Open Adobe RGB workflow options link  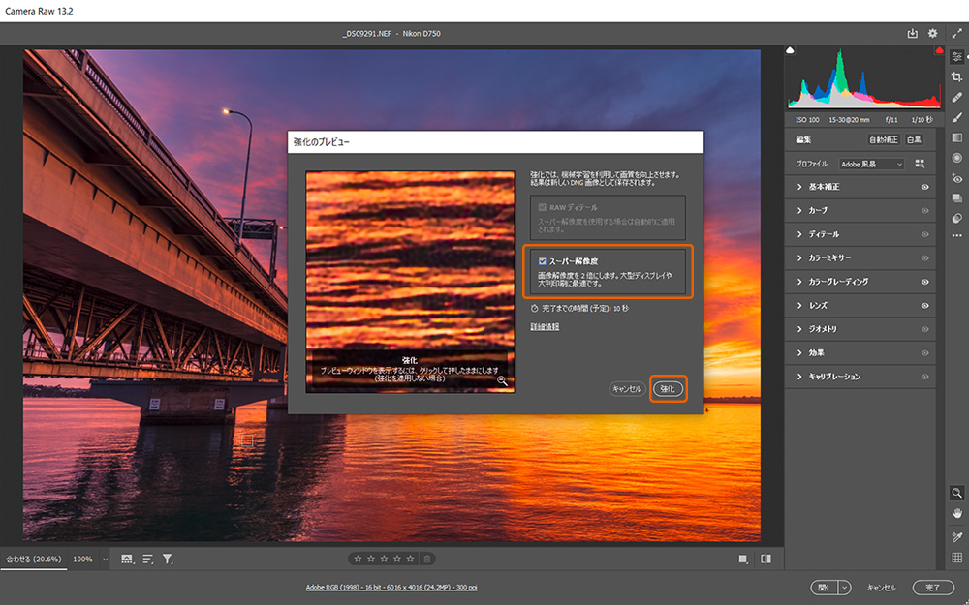[x=391, y=588]
